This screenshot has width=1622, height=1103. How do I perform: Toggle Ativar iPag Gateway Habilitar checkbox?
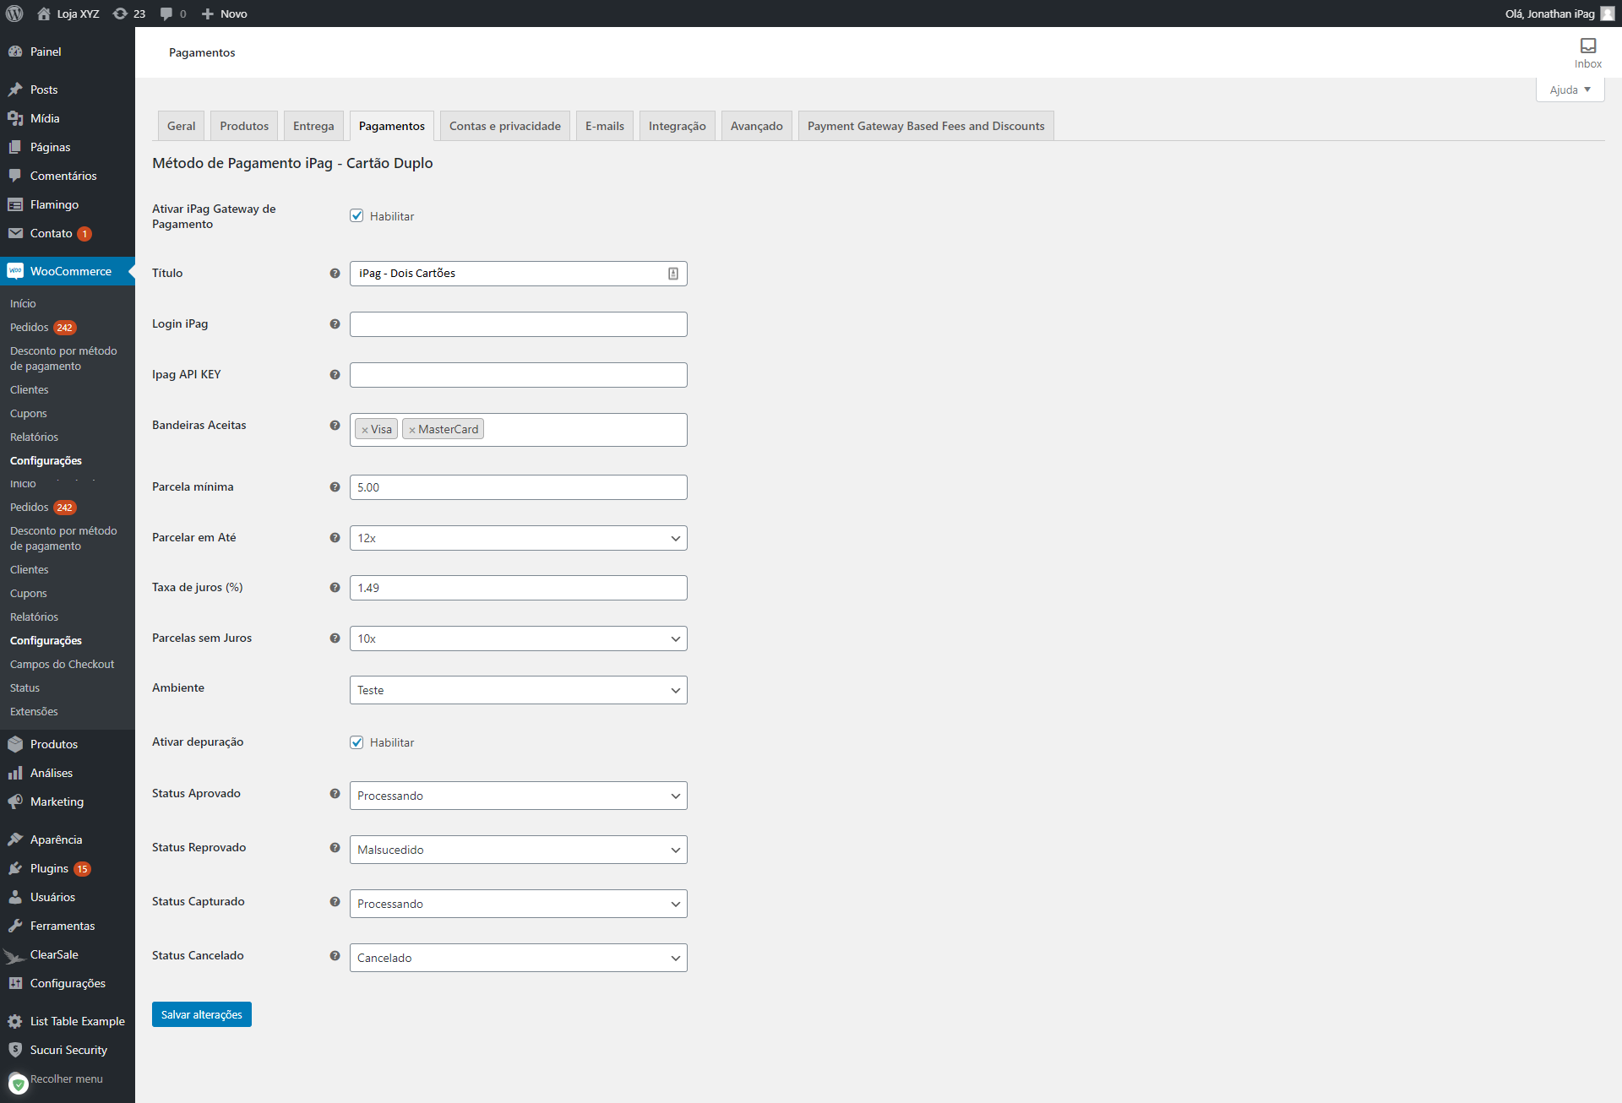tap(357, 216)
